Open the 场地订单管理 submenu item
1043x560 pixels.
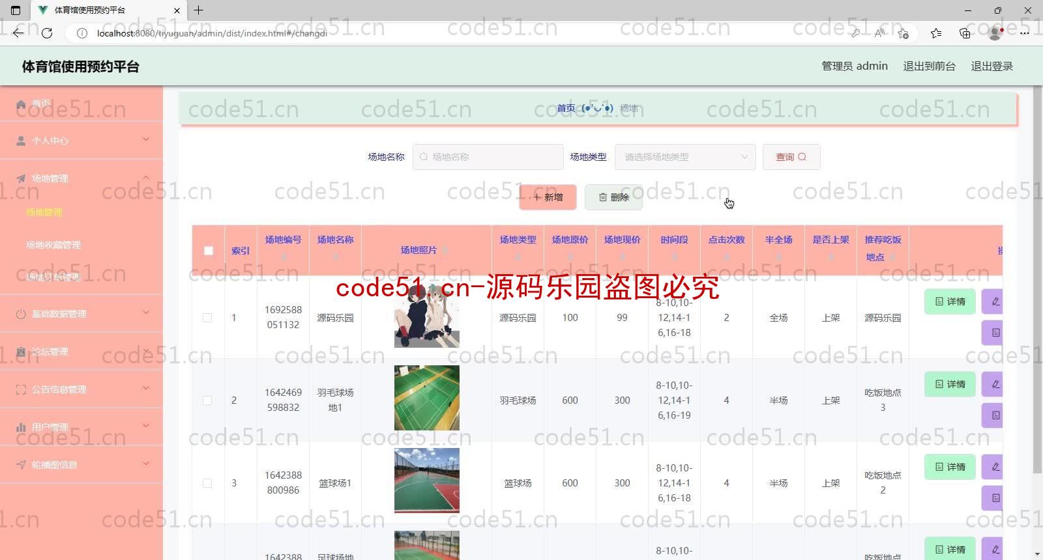coord(53,277)
